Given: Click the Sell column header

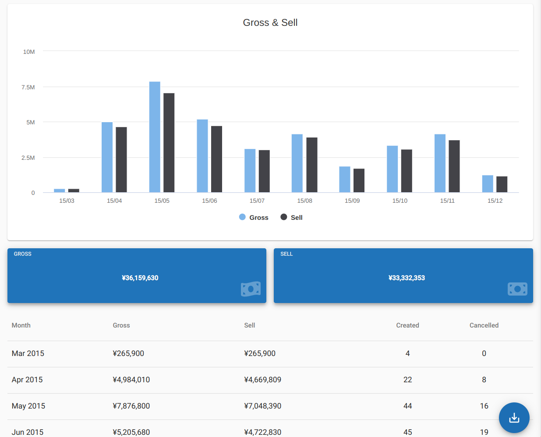Looking at the screenshot, I should (x=250, y=325).
